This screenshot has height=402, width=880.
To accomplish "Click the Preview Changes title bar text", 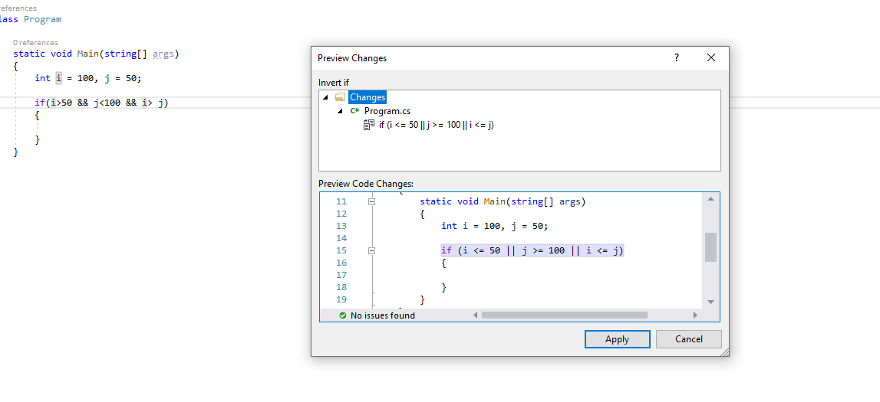I will pyautogui.click(x=352, y=57).
